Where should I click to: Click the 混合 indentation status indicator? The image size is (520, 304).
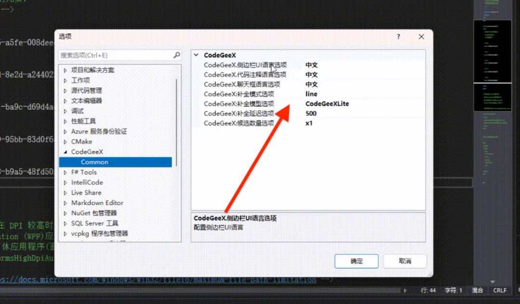pos(477,291)
